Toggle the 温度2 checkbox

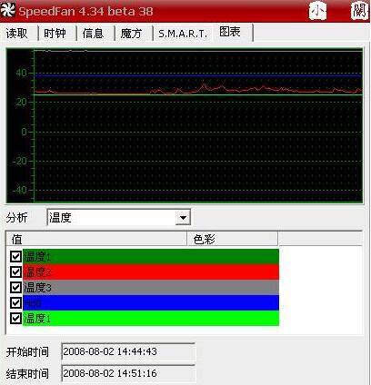pyautogui.click(x=15, y=271)
